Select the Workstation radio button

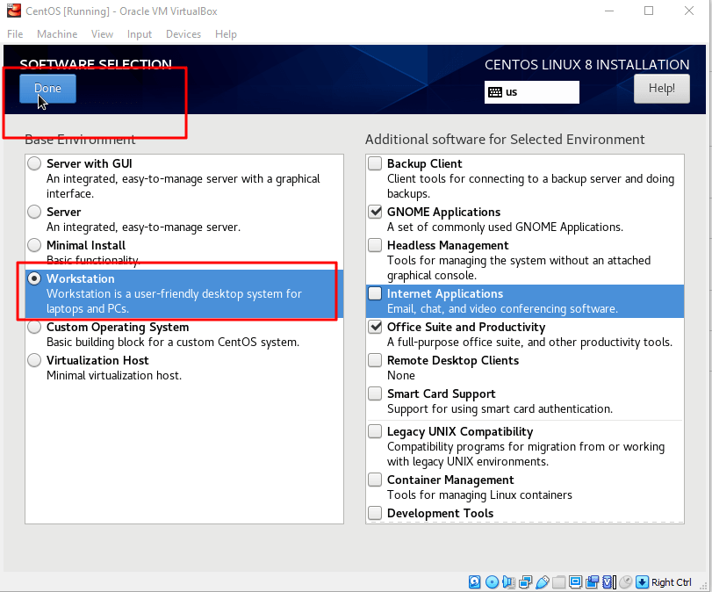(x=34, y=278)
